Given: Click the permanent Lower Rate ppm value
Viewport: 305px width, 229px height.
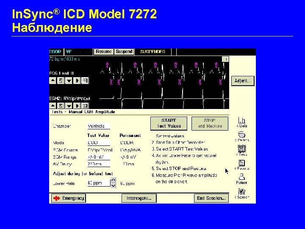Looking at the screenshot, I should (128, 184).
